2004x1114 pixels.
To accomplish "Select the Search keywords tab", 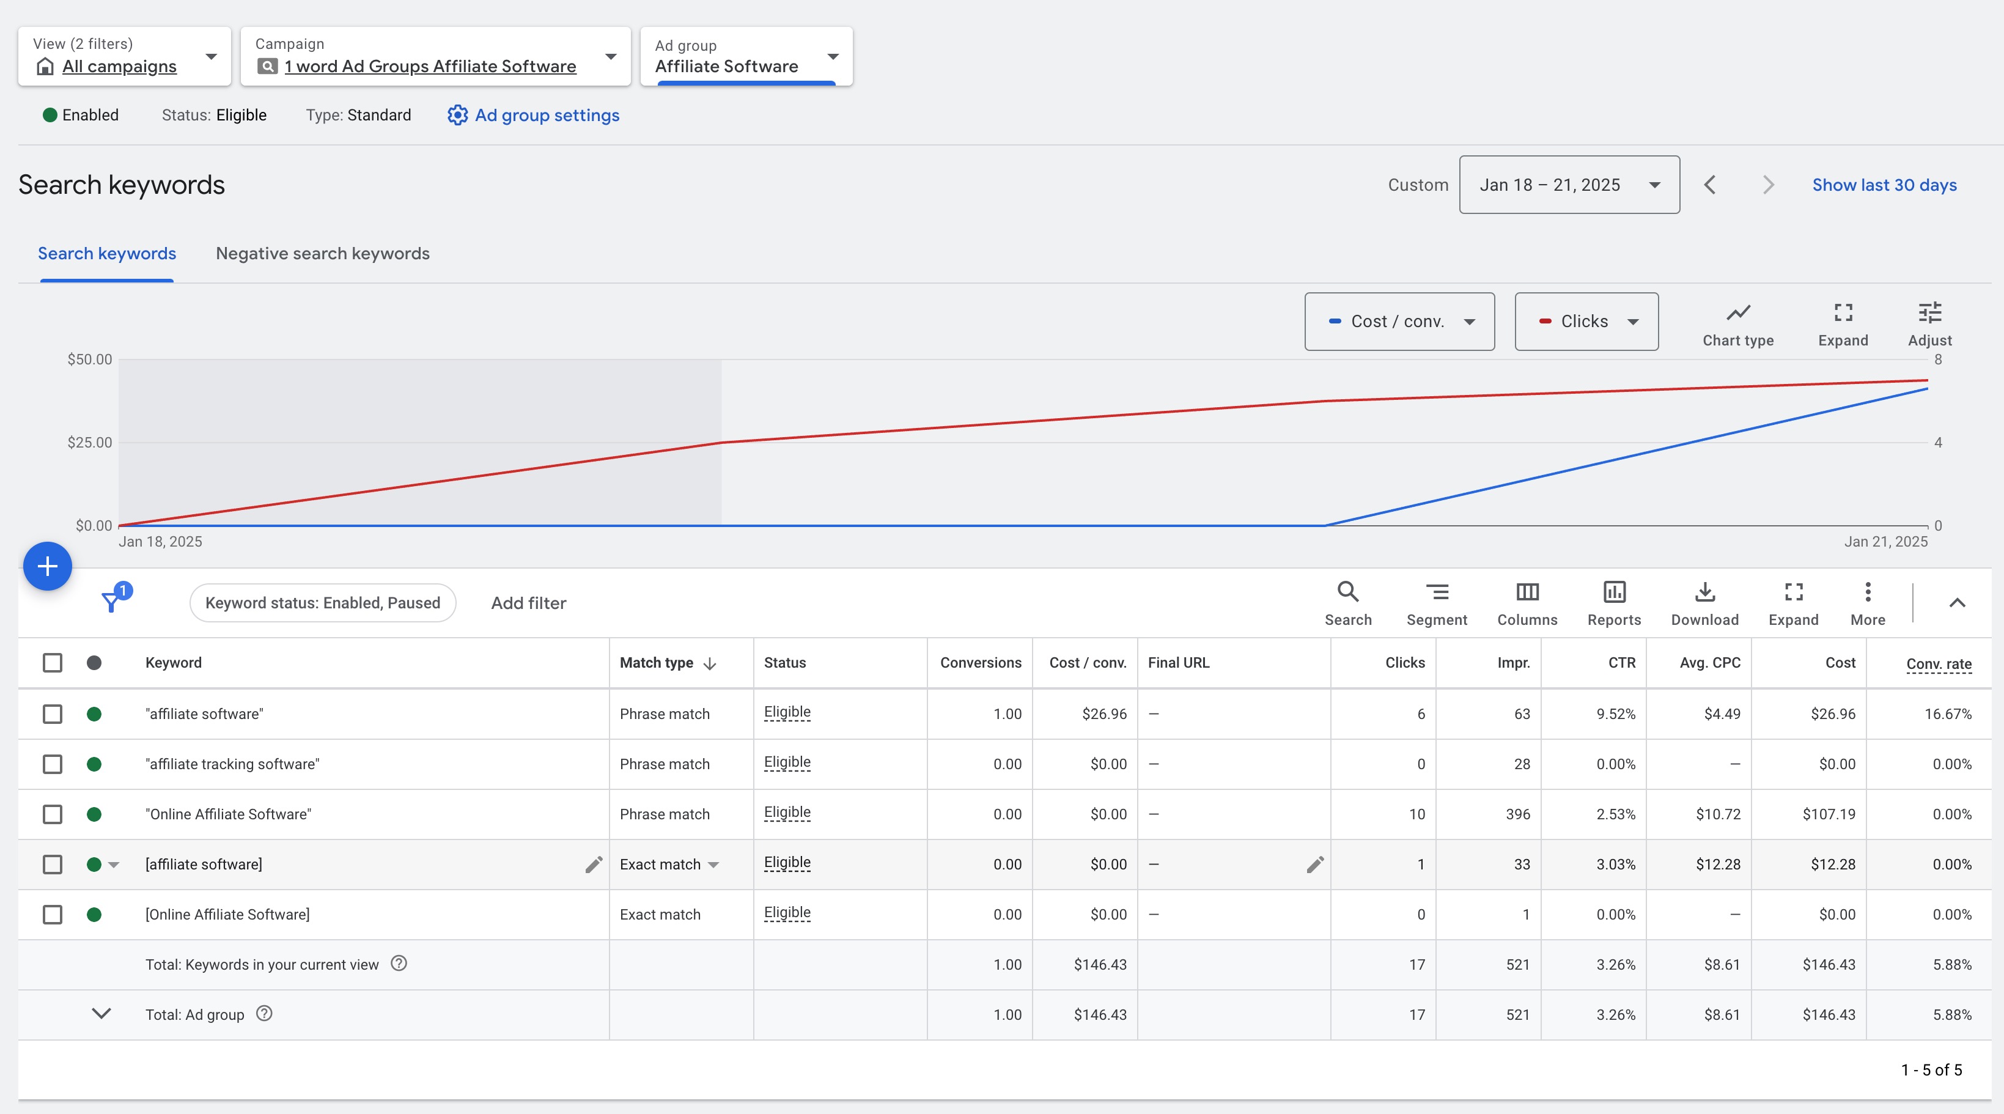I will pyautogui.click(x=106, y=253).
